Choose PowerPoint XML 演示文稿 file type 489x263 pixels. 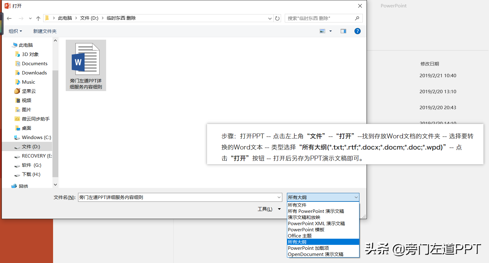(323, 223)
